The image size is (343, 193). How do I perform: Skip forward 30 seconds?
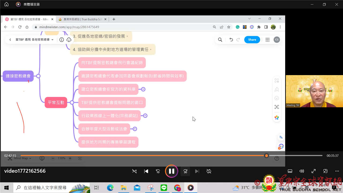[185, 171]
